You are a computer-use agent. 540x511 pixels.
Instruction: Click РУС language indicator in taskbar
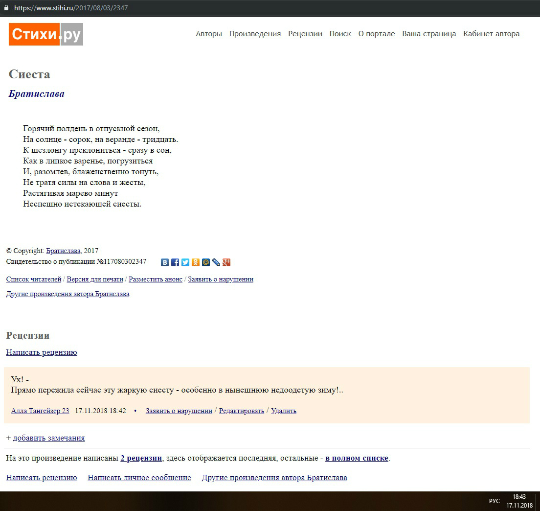click(x=494, y=501)
